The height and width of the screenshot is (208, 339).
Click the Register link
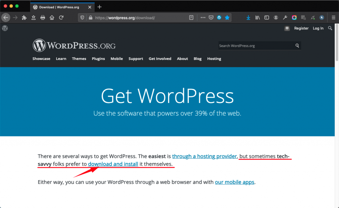click(x=301, y=28)
